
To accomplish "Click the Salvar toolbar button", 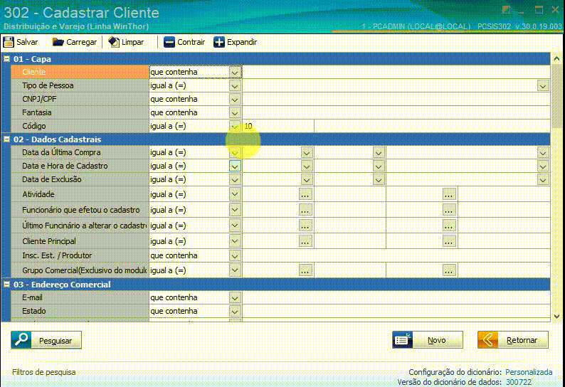I will (21, 42).
